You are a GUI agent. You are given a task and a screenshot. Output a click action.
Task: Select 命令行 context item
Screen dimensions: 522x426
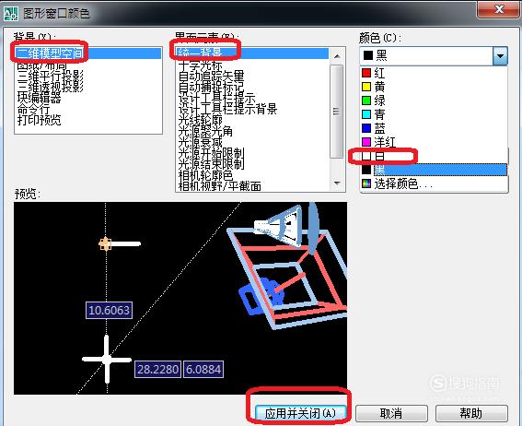(x=34, y=109)
